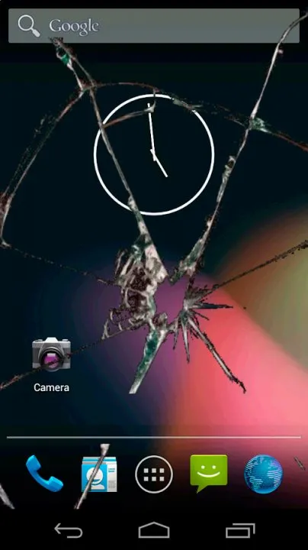Tap the magnifier search icon
This screenshot has height=550, width=308.
pos(29,26)
